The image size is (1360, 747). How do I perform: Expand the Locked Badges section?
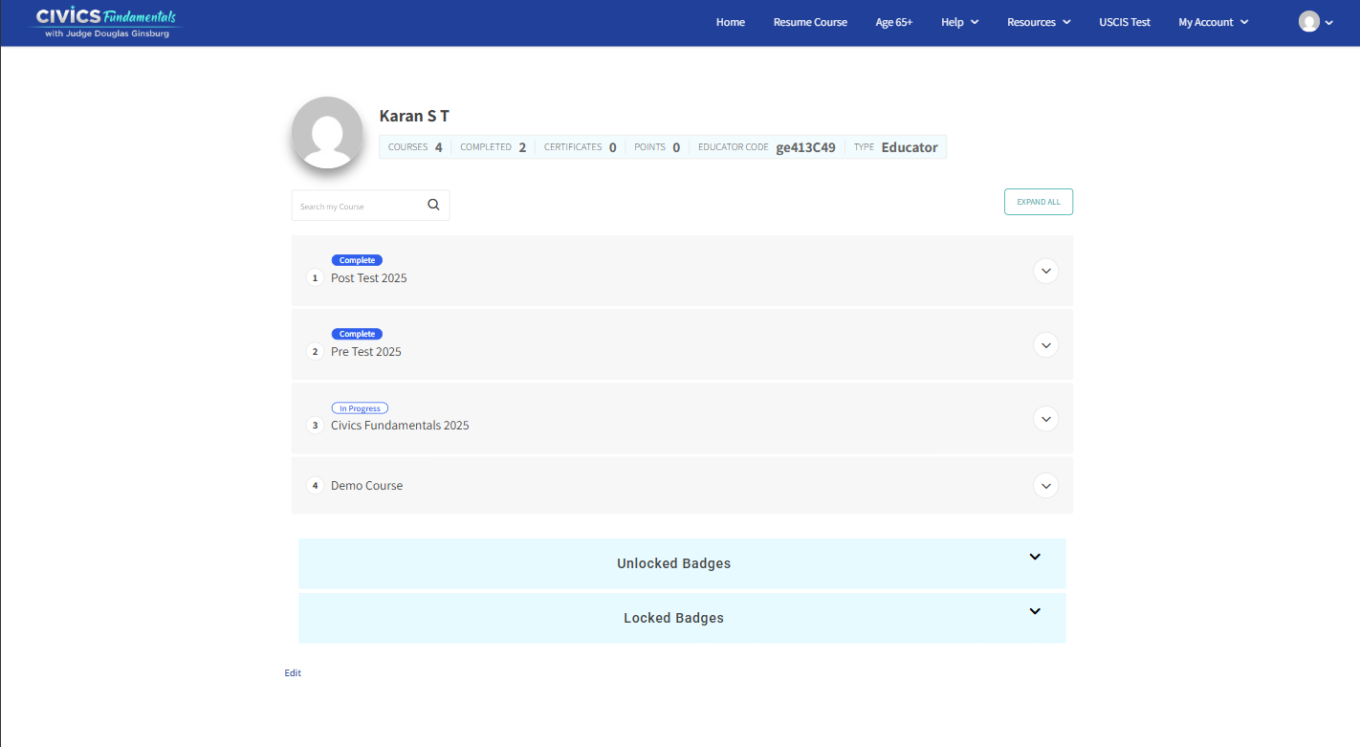1034,611
